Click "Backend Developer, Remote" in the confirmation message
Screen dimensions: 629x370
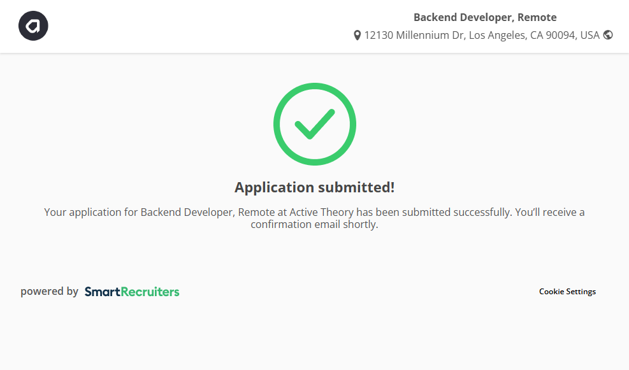point(187,212)
